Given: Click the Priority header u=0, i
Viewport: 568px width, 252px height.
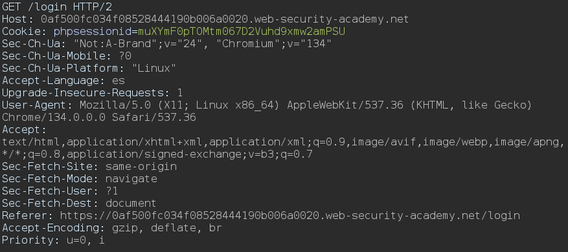Looking at the screenshot, I should tap(53, 240).
